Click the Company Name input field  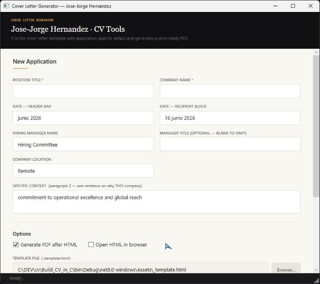click(x=230, y=91)
